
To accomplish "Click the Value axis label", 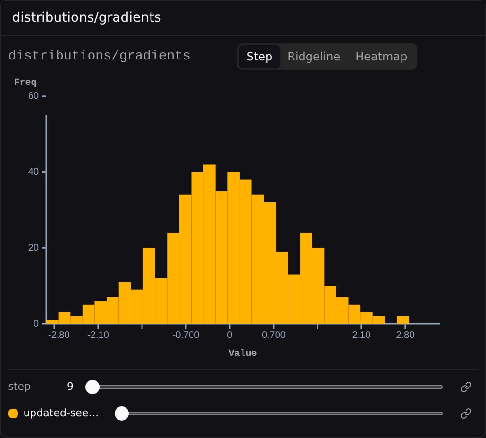I will 243,353.
